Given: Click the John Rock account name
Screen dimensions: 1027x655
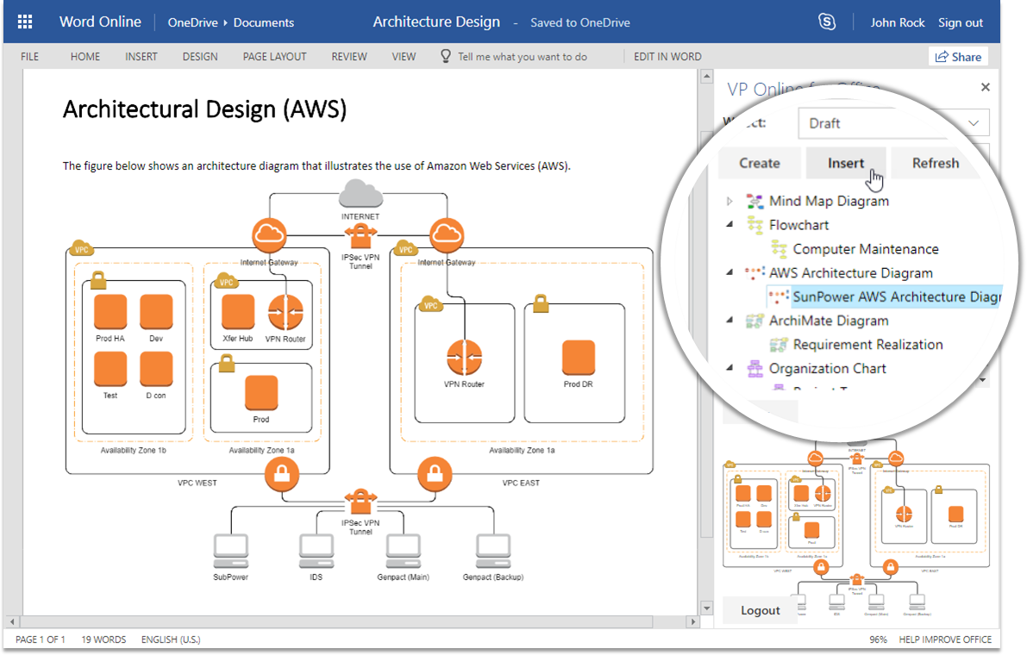Looking at the screenshot, I should pyautogui.click(x=898, y=22).
